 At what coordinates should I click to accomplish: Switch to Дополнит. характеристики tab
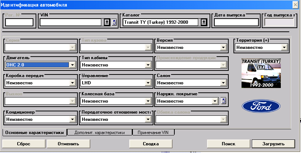(x=99, y=133)
